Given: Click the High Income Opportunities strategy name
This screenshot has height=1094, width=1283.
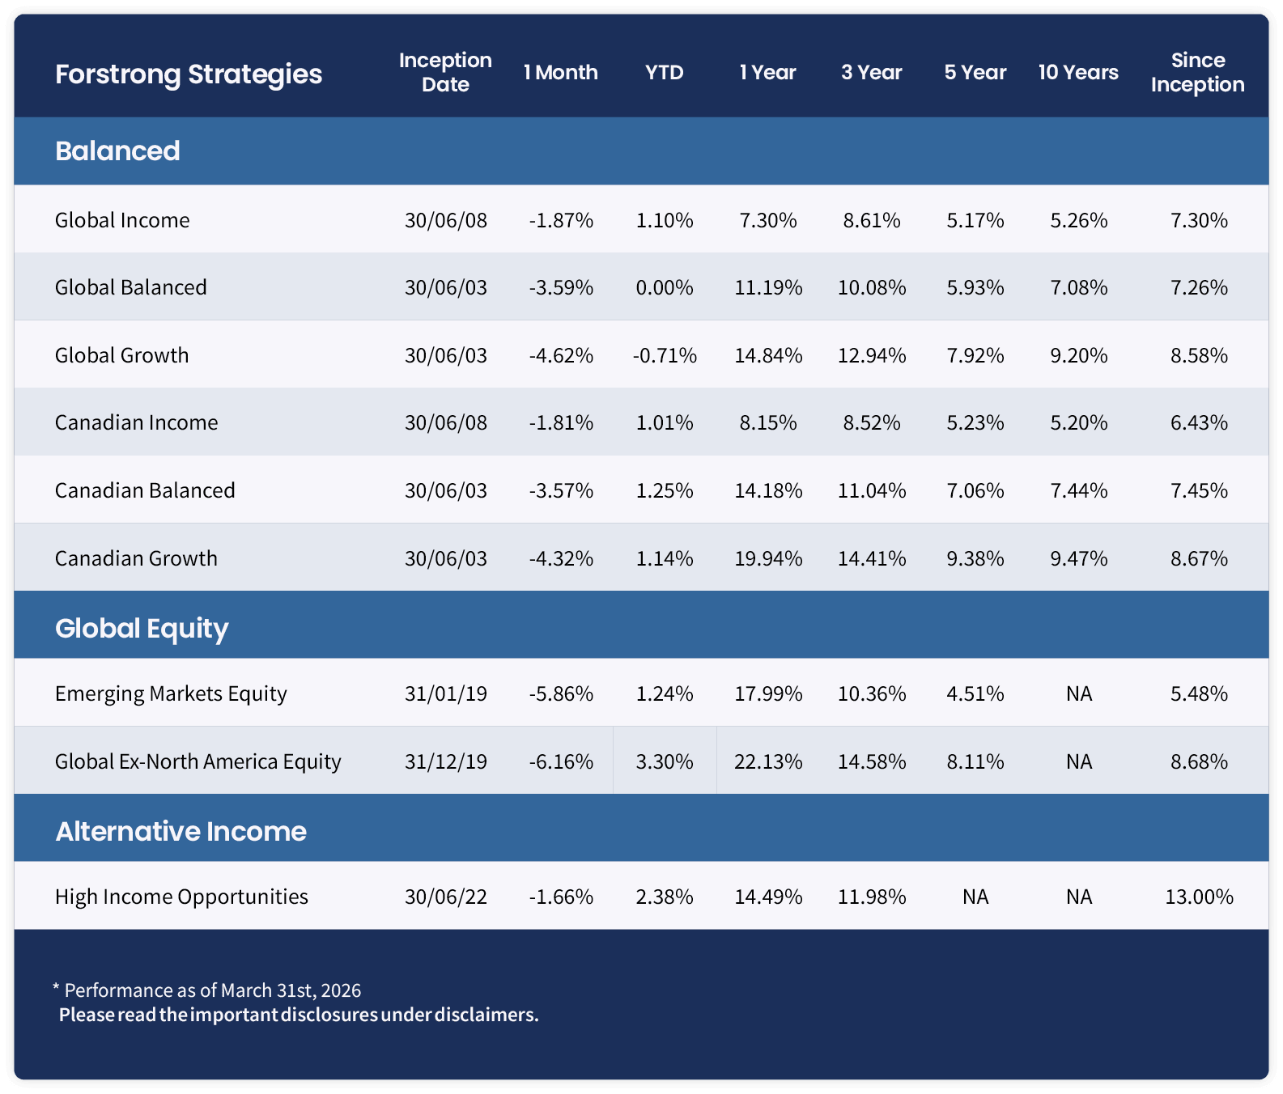Looking at the screenshot, I should [x=181, y=897].
